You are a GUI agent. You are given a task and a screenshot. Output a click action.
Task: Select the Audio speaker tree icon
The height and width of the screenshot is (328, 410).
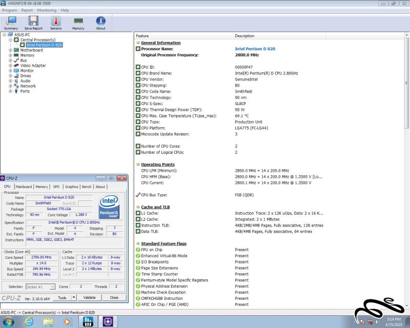point(16,81)
